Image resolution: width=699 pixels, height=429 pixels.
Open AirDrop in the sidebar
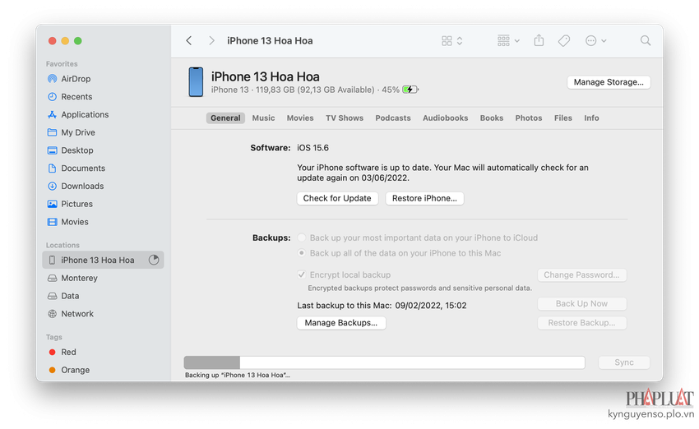click(x=76, y=79)
